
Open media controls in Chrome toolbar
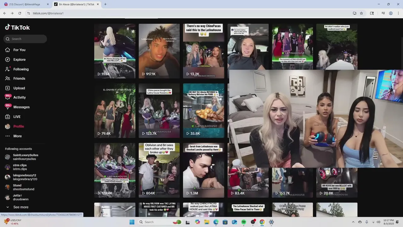(x=383, y=13)
